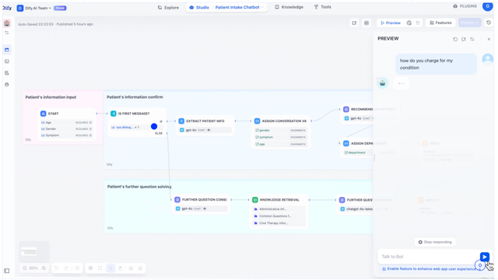Image resolution: width=498 pixels, height=280 pixels.
Task: Select pointer mode tool
Action: (x=110, y=268)
